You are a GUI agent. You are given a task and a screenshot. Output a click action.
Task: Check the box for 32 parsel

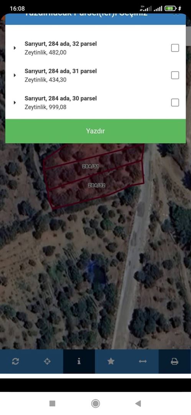pyautogui.click(x=175, y=48)
